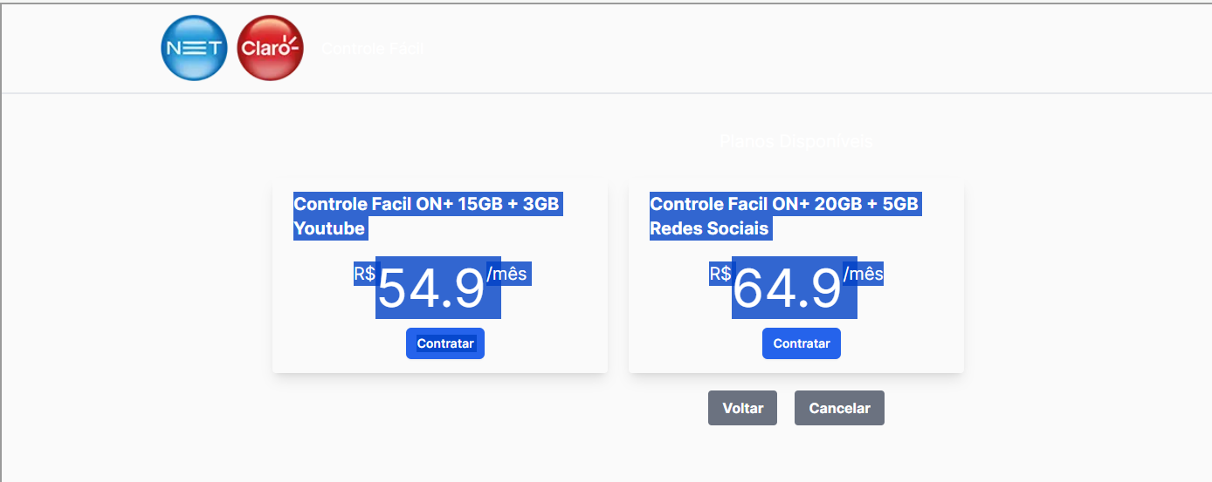
Task: Click the 64.9 price figure
Action: coord(788,289)
